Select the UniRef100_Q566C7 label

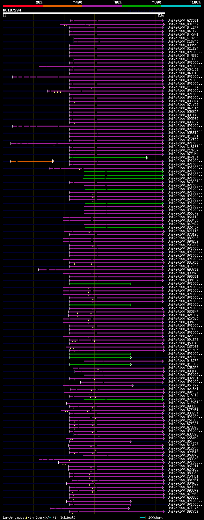coord(183,112)
